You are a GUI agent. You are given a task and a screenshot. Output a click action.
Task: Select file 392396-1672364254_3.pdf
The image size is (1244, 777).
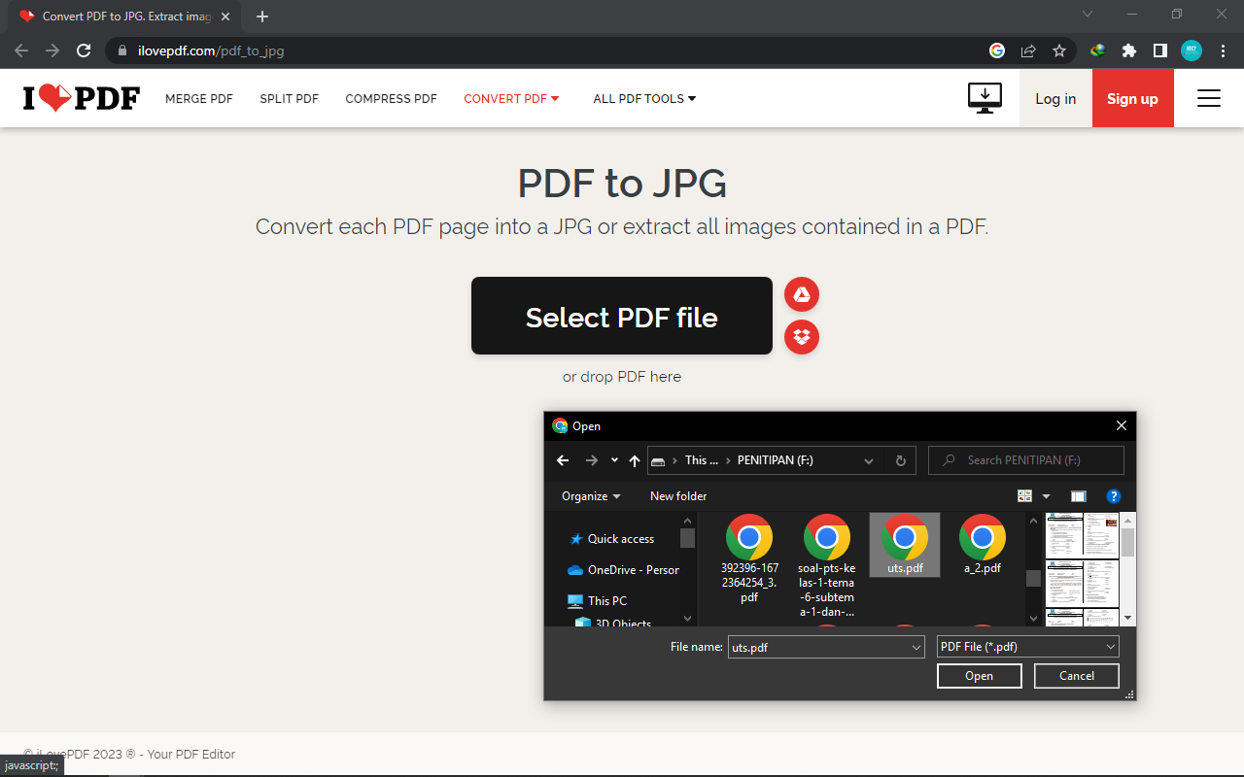pos(749,559)
